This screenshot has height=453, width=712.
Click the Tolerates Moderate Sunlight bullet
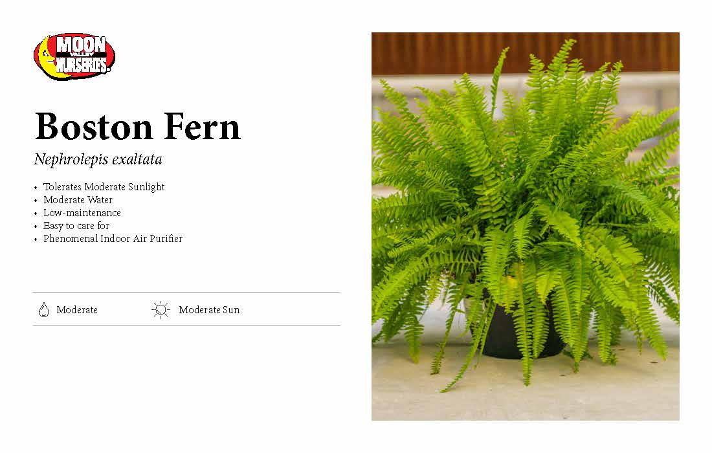[104, 187]
